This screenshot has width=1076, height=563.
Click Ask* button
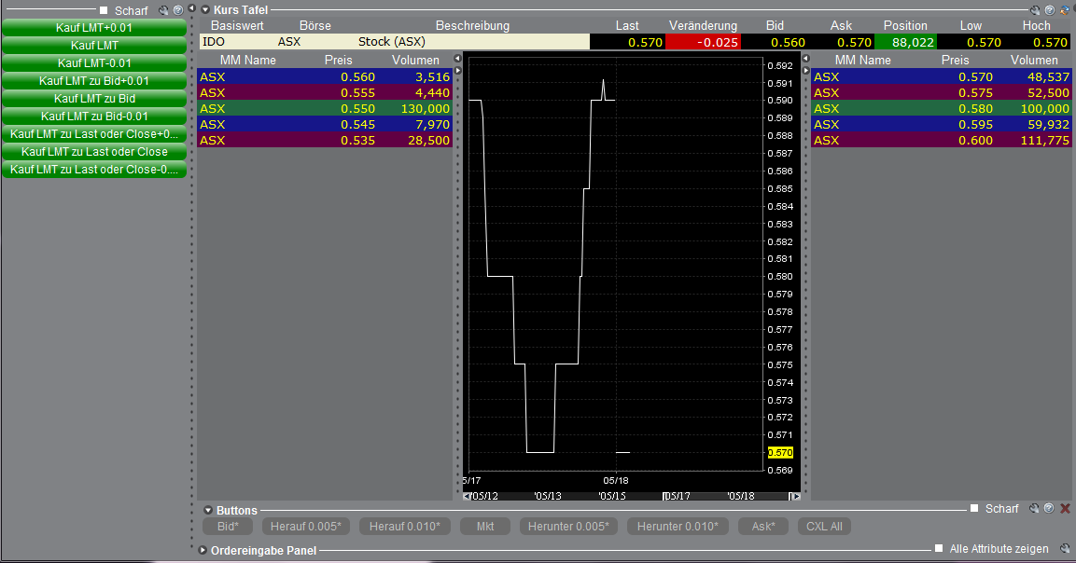(x=763, y=527)
